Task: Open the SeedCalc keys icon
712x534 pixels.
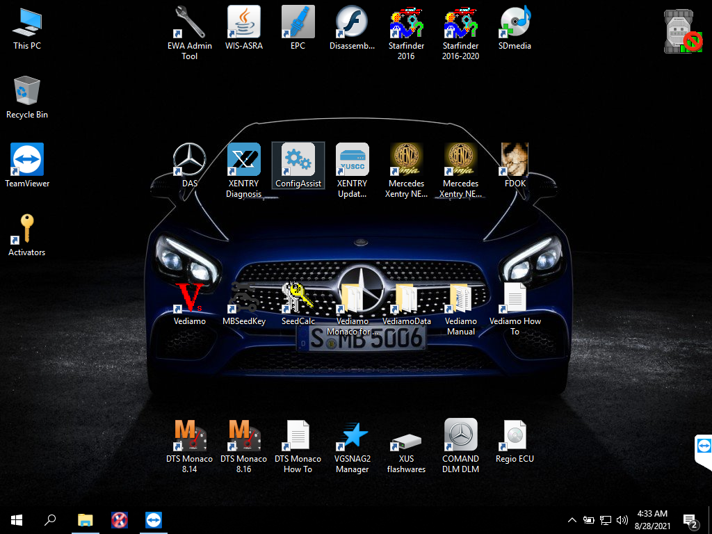Action: 298,298
